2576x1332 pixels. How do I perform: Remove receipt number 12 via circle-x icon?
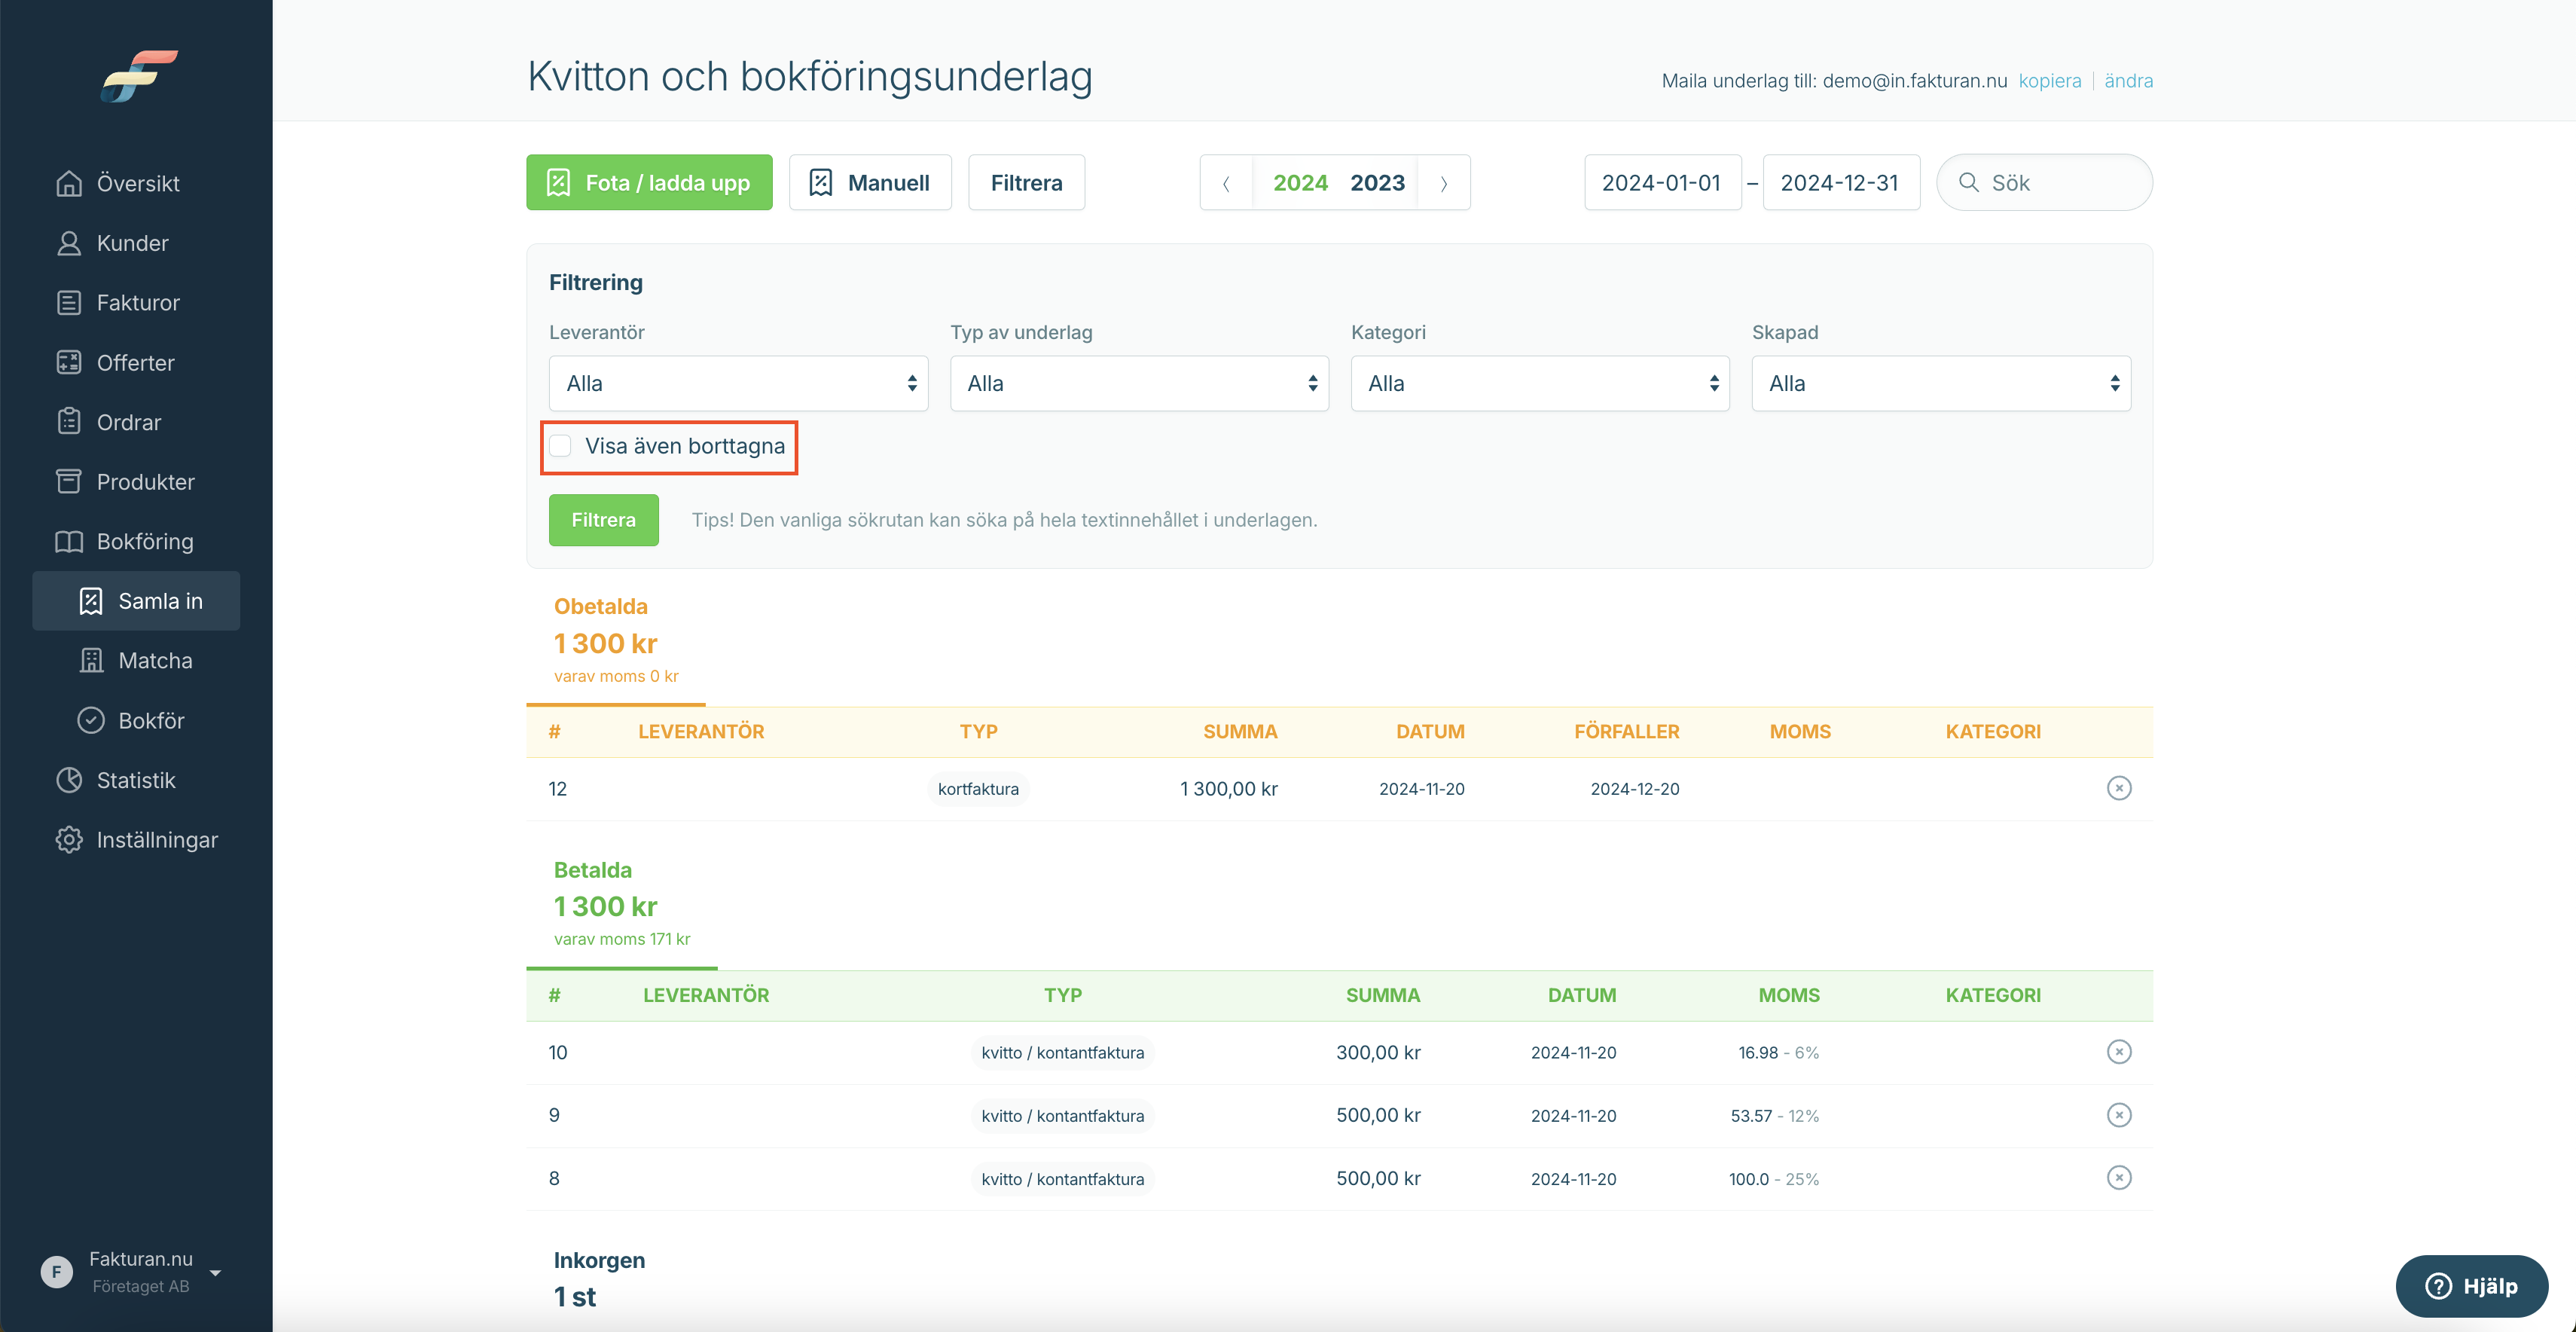[2118, 788]
